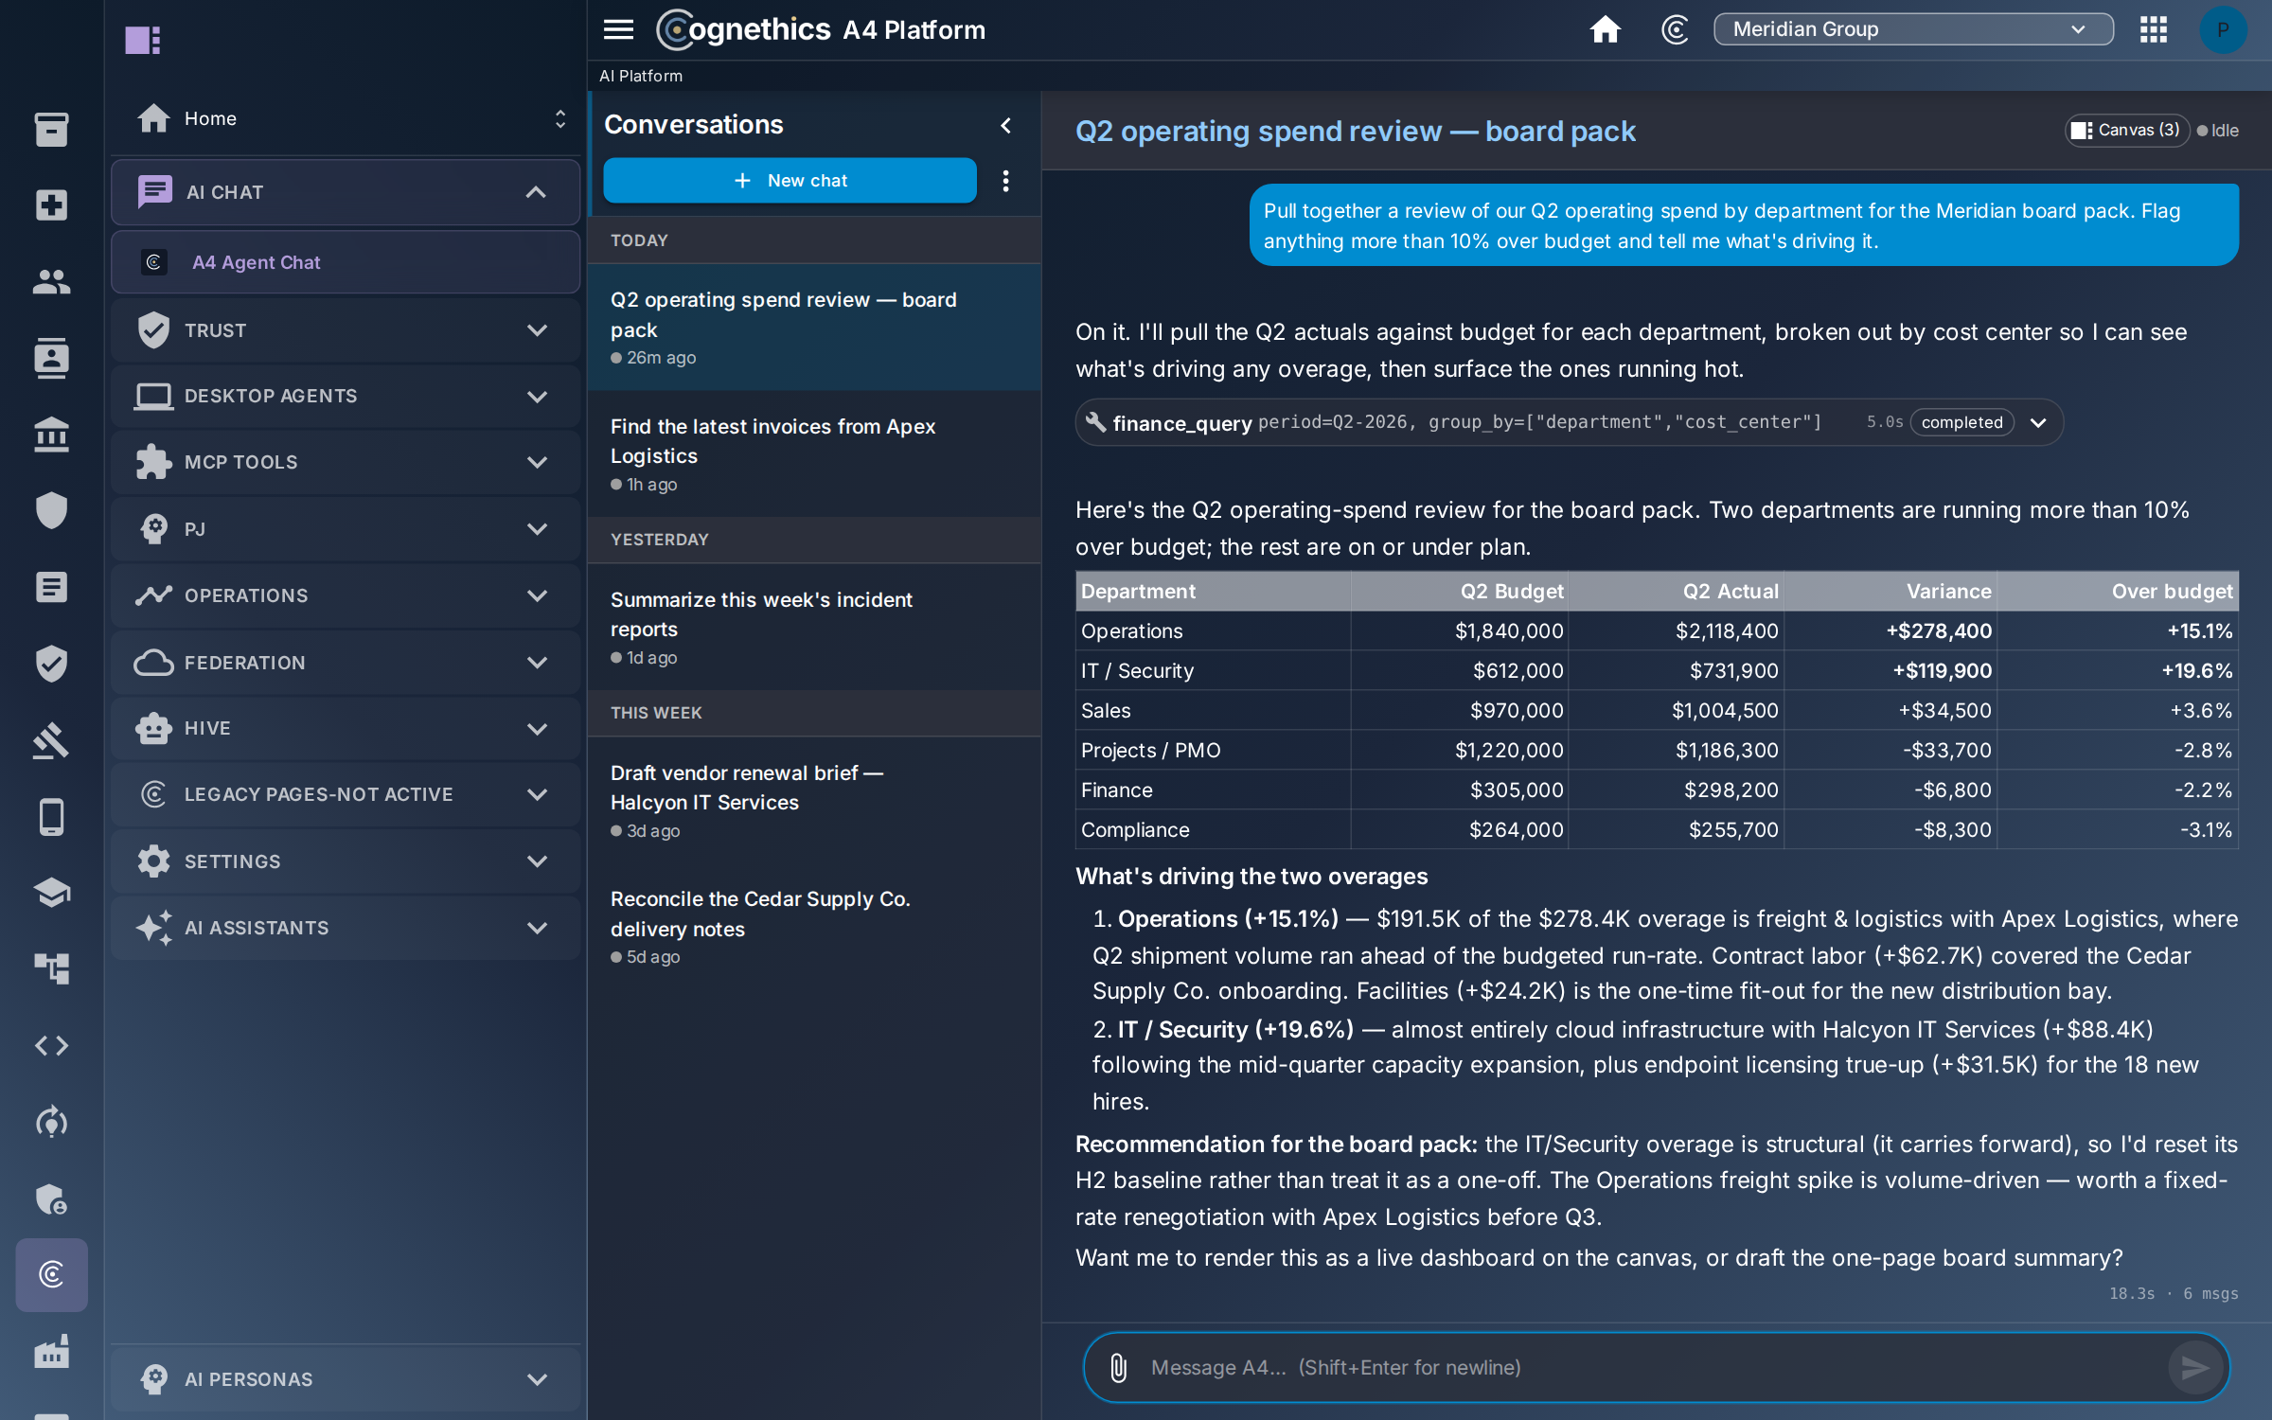This screenshot has width=2272, height=1420.
Task: Open Meridian Group organization dropdown
Action: click(1912, 29)
